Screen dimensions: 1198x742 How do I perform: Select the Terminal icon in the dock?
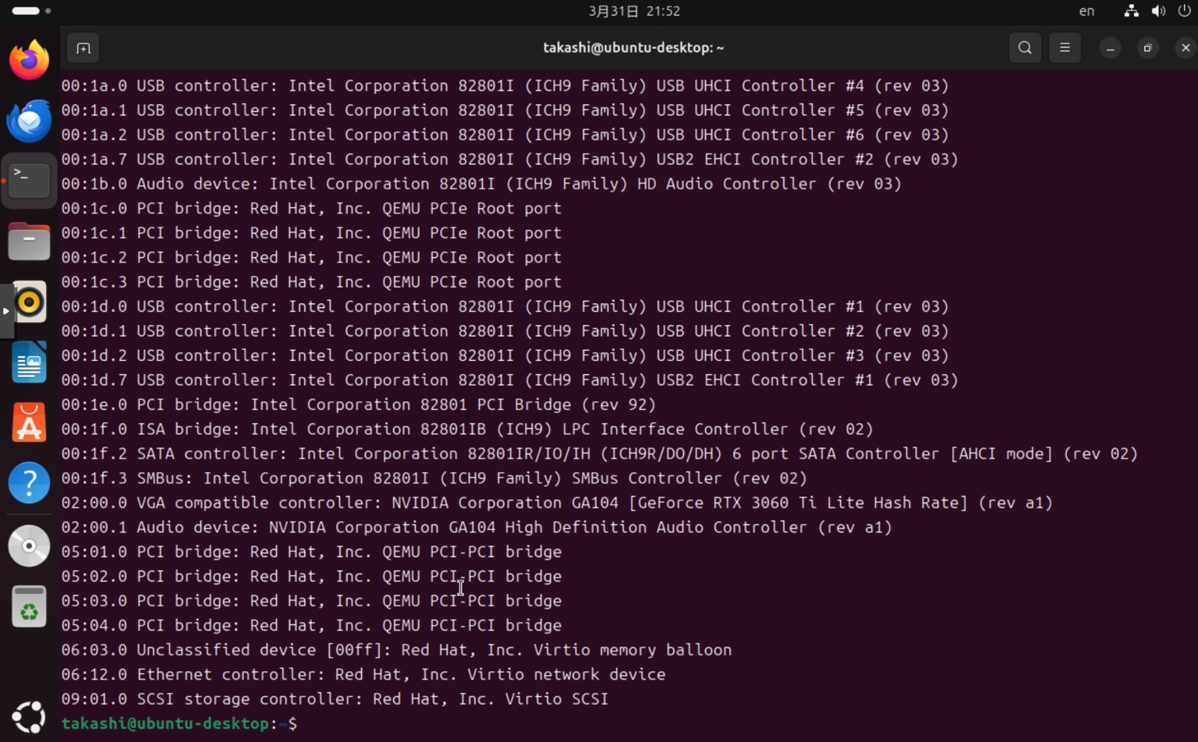[x=29, y=181]
